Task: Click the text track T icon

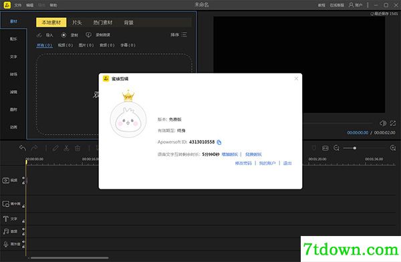Action: (5, 219)
